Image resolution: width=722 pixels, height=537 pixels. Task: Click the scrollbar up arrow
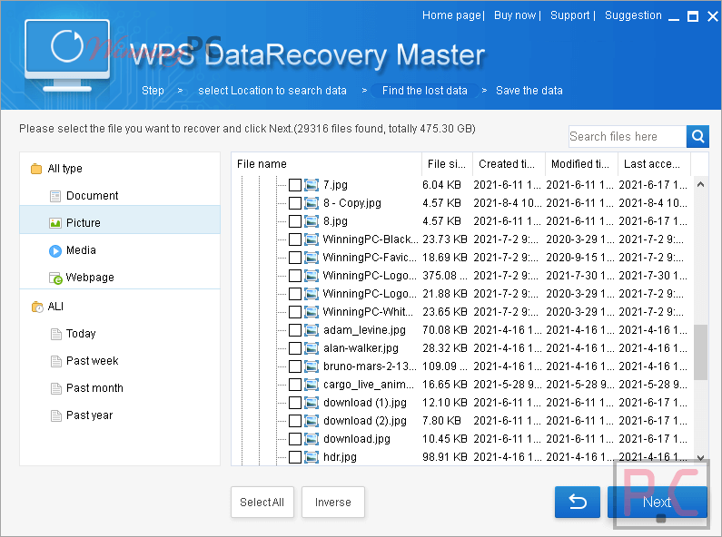pyautogui.click(x=700, y=184)
